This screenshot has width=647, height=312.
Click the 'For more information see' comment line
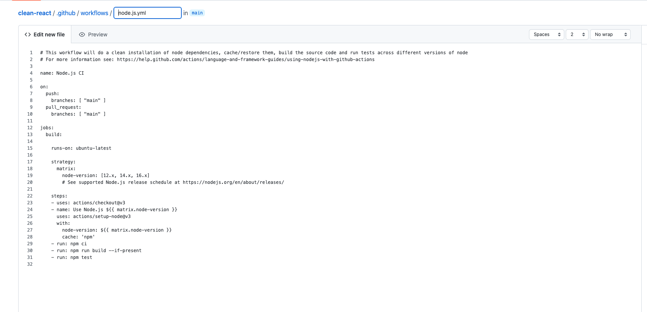207,60
